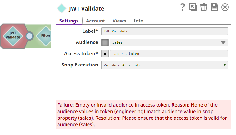The image size is (236, 135).
Task: Save the snap settings with disk icon
Action: (214, 7)
